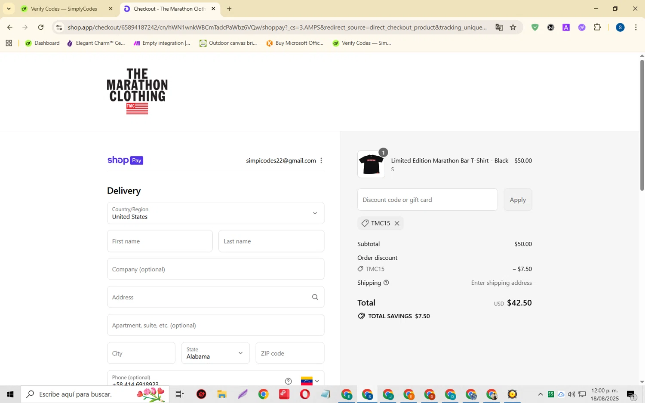The image size is (645, 403).
Task: Open the Extensions puzzle icon
Action: click(597, 28)
